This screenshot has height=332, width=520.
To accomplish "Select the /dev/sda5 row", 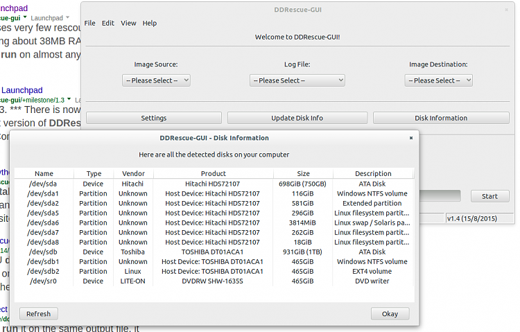I will 214,213.
